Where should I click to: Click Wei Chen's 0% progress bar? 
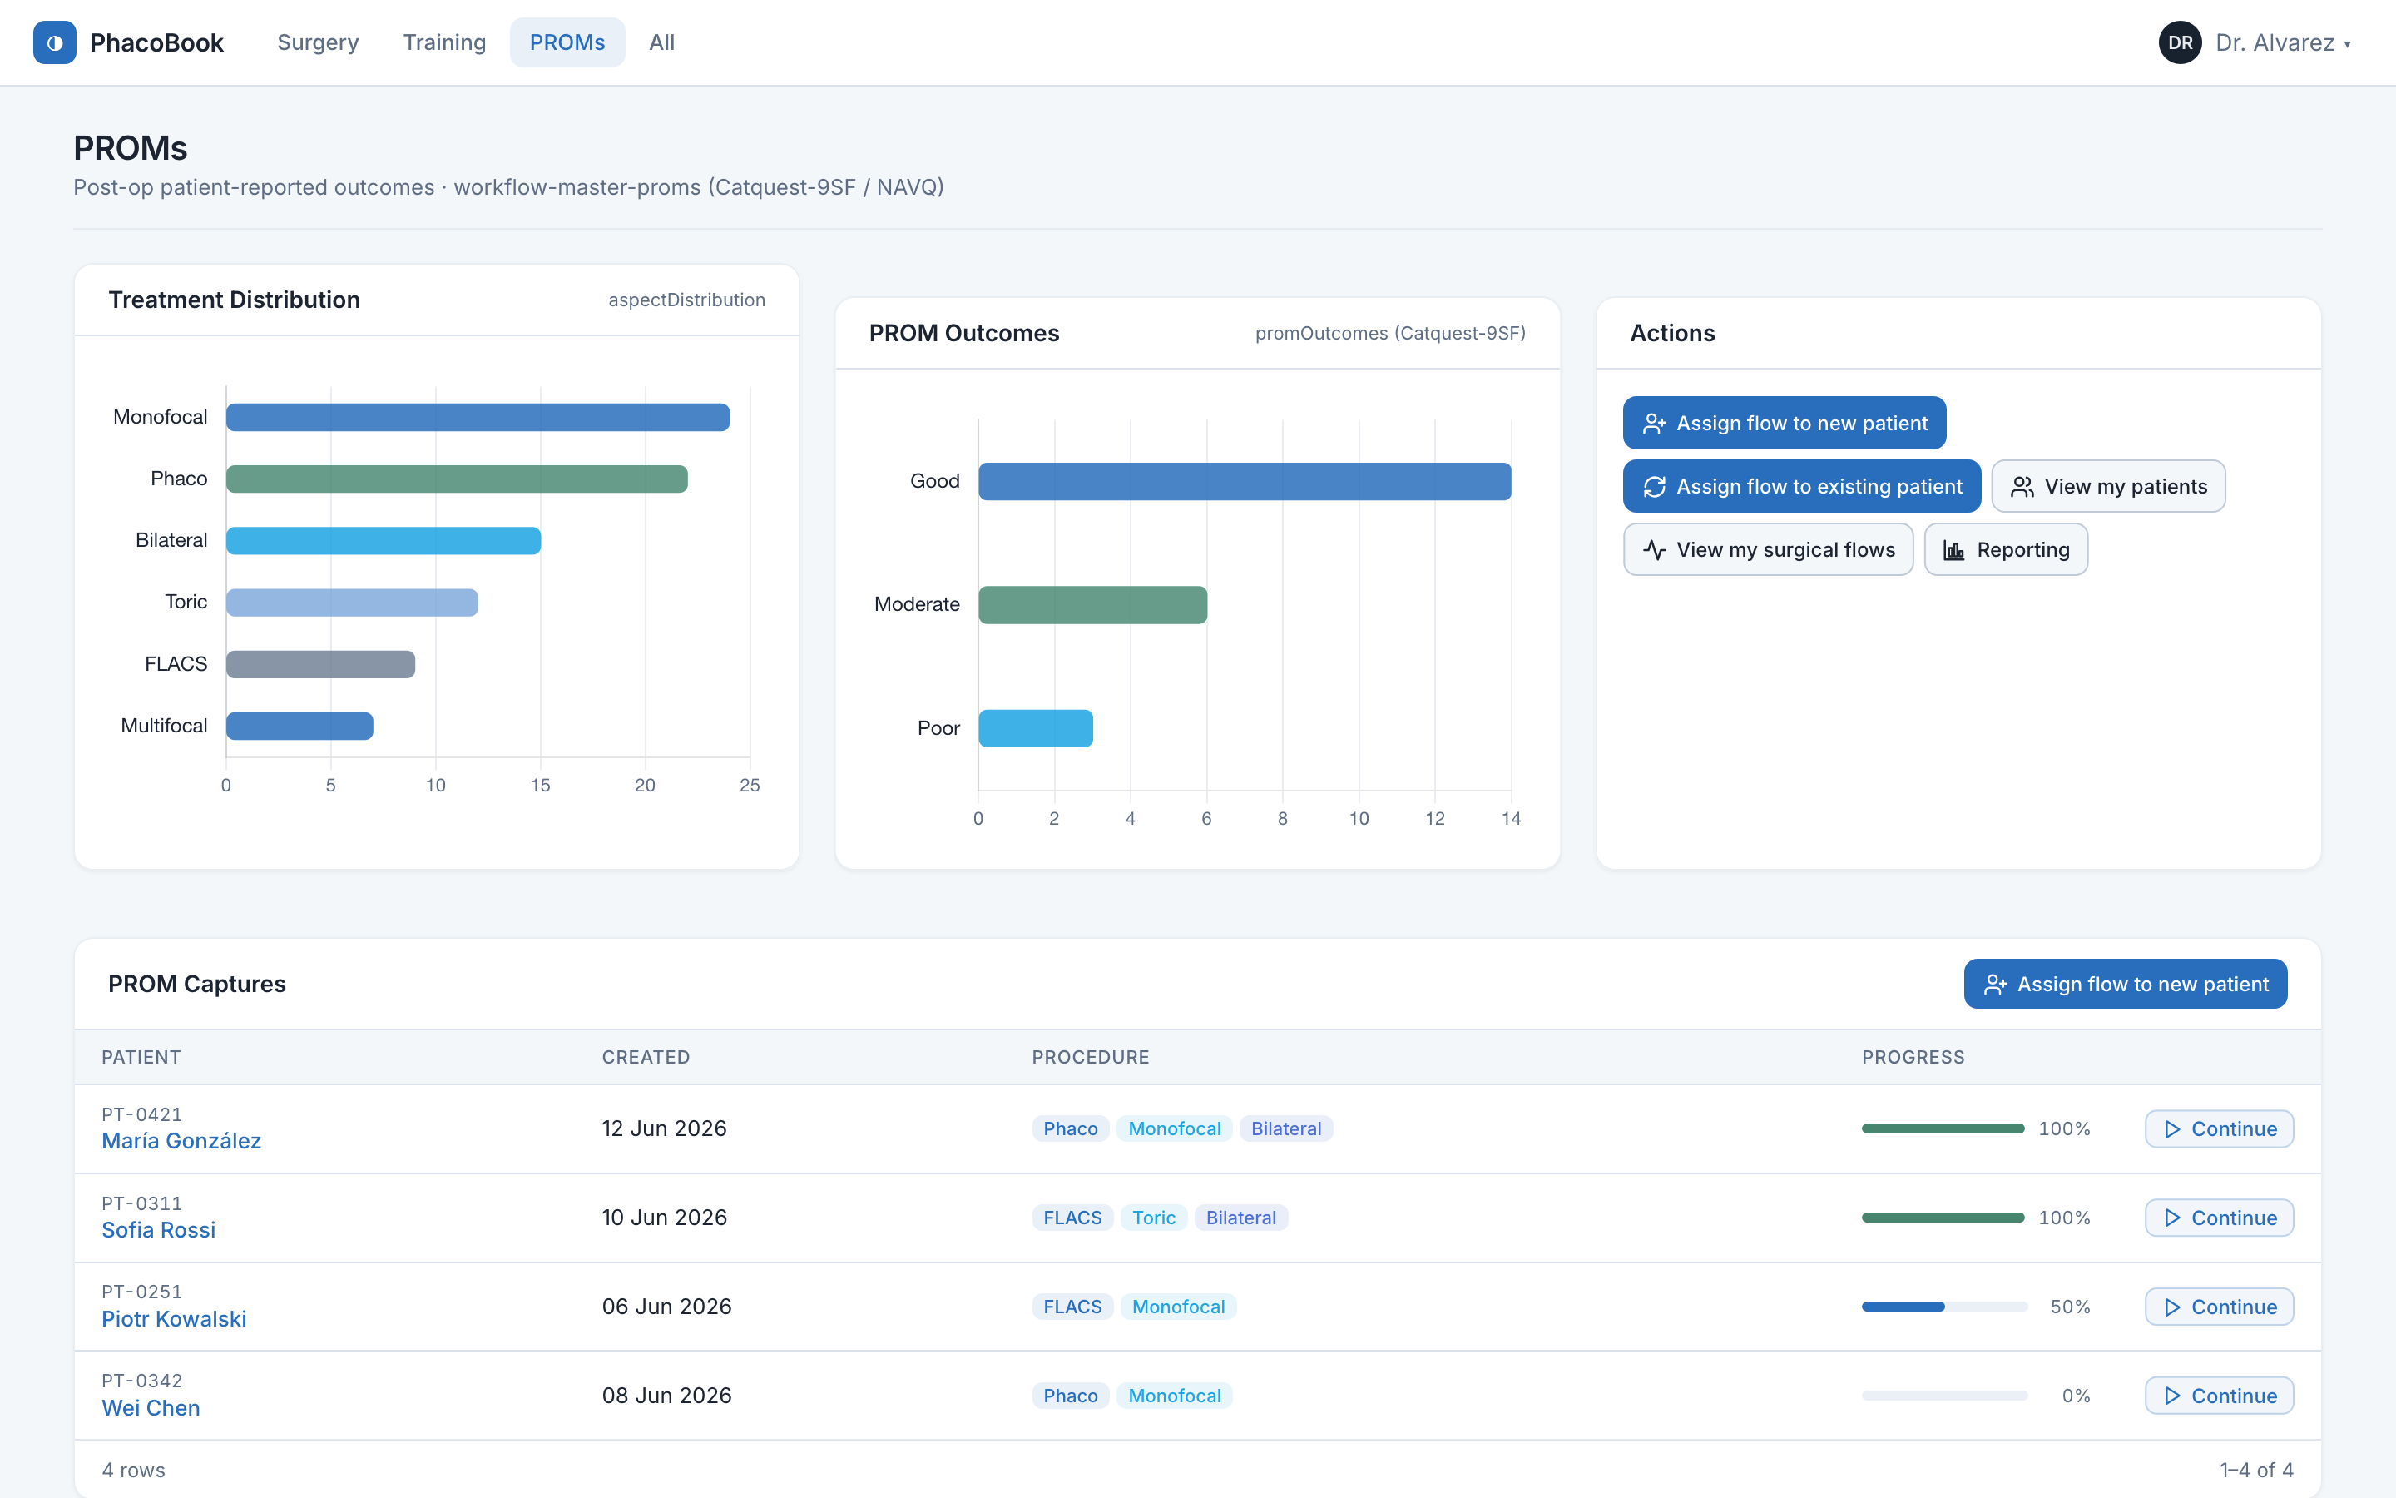pyautogui.click(x=1944, y=1396)
